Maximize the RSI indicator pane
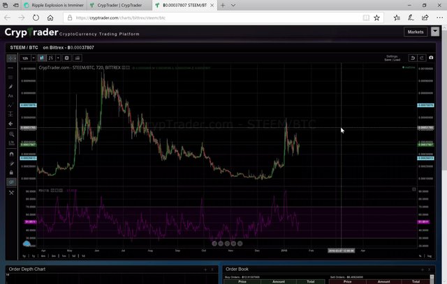Image resolution: width=447 pixels, height=284 pixels. pos(414,189)
